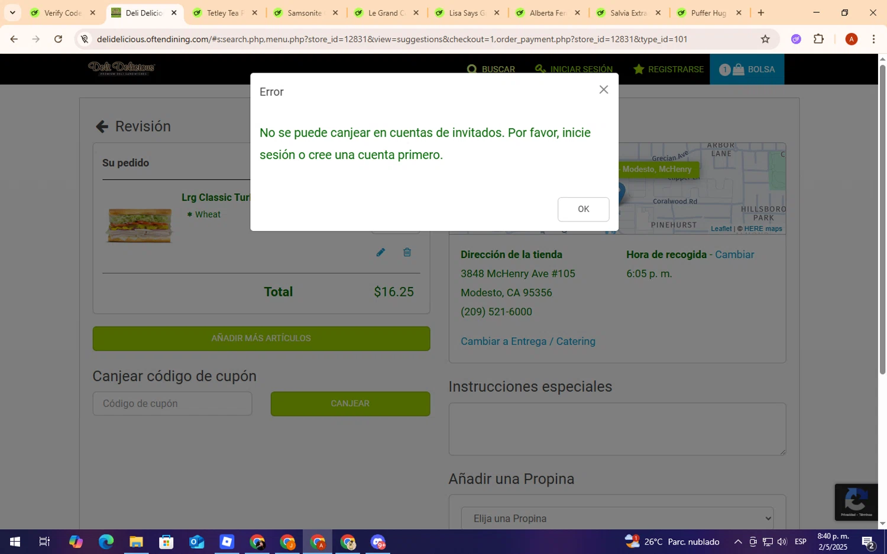Screen dimensions: 887x554
Task: Click the purple extension icon in the toolbar
Action: (x=796, y=39)
